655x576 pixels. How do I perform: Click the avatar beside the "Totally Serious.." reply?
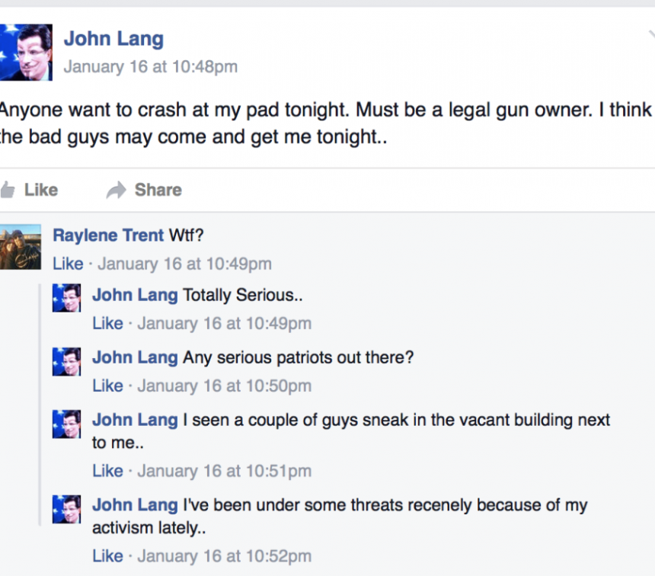(66, 299)
